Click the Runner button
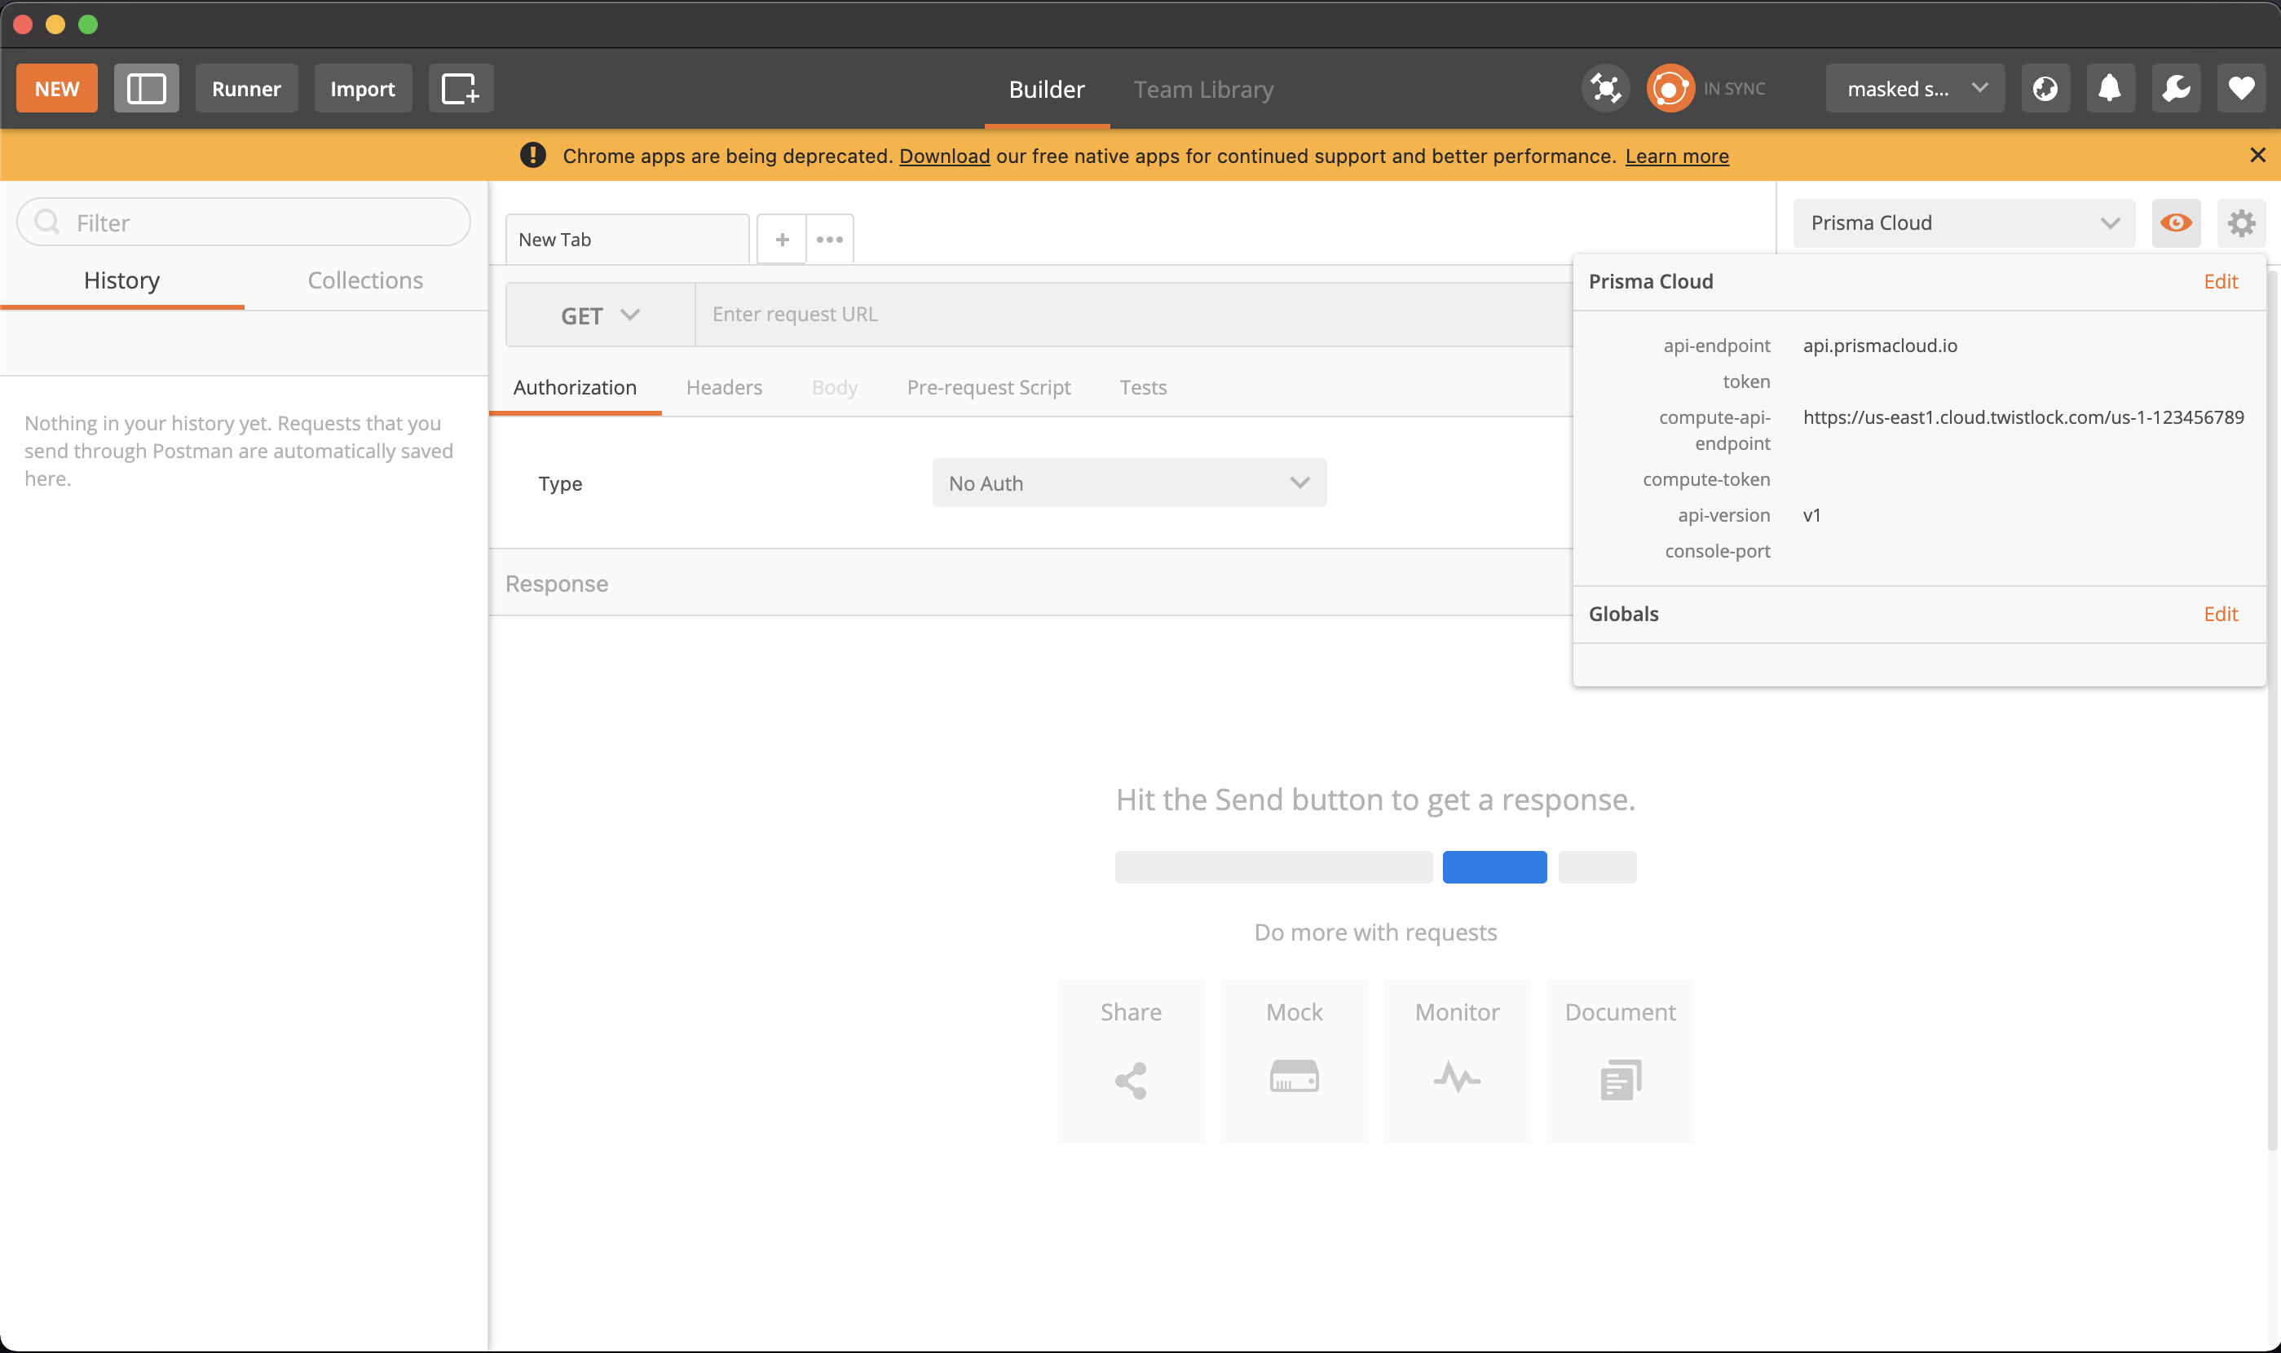The height and width of the screenshot is (1353, 2281). pyautogui.click(x=246, y=89)
